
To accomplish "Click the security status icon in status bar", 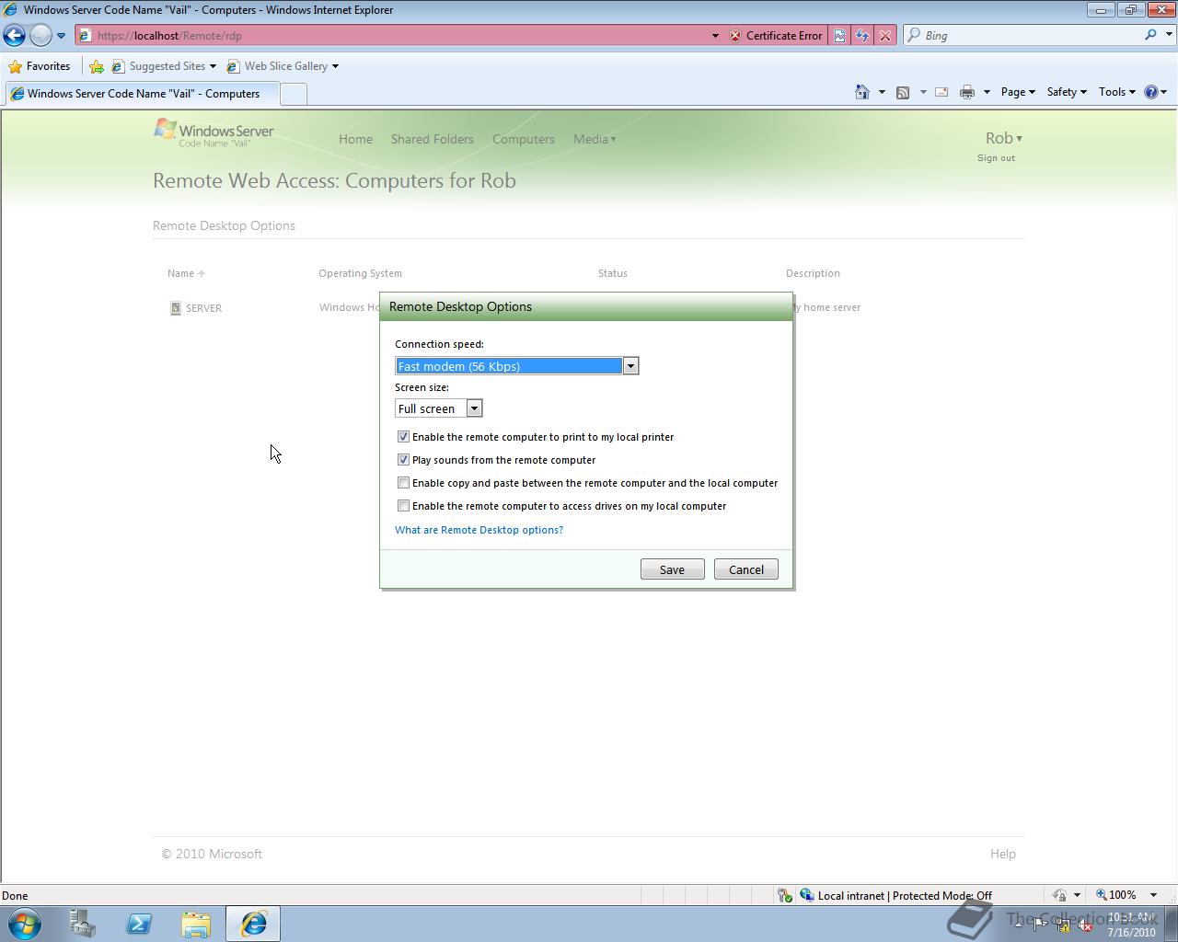I will click(x=784, y=895).
